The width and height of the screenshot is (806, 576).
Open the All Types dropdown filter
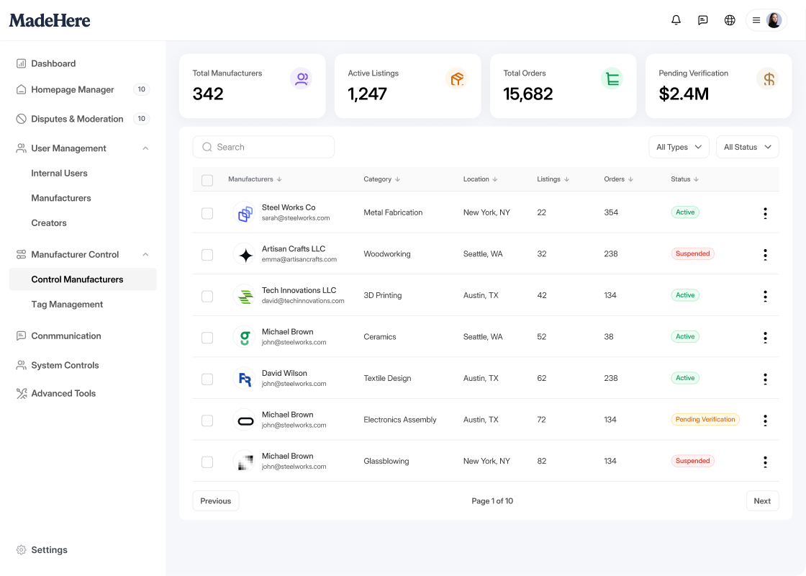click(679, 147)
